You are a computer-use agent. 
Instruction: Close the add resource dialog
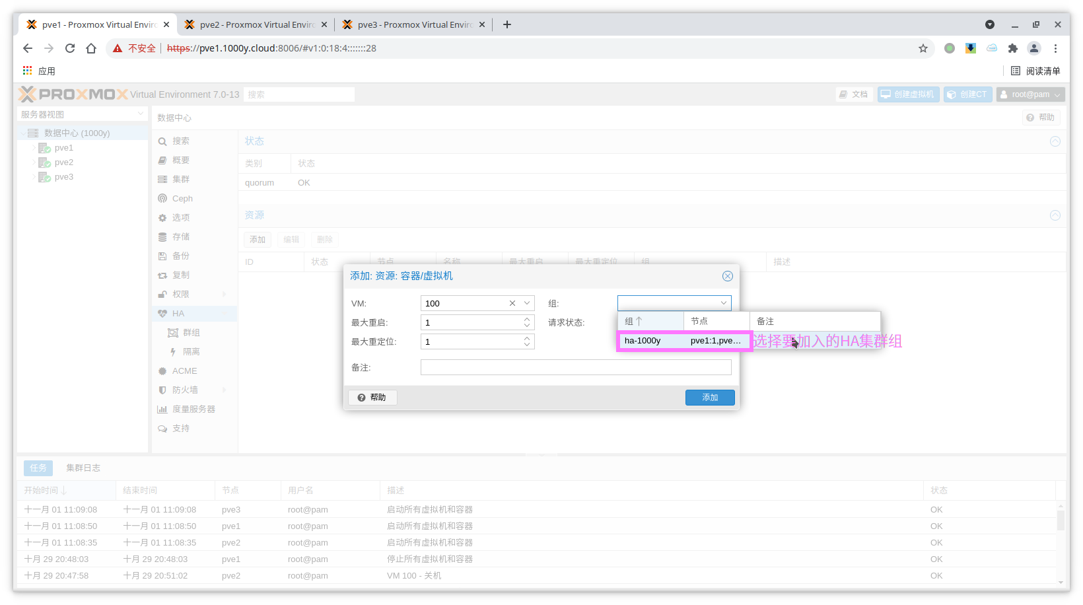pos(727,276)
